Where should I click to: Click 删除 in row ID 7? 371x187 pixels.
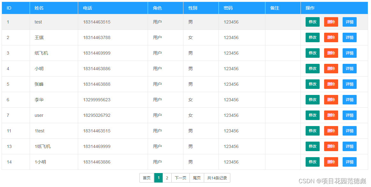point(331,115)
